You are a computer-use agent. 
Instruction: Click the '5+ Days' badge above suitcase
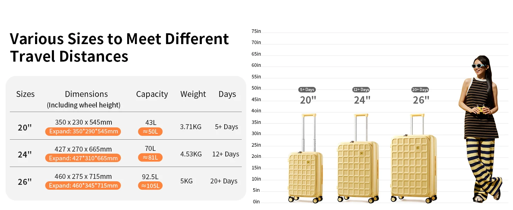(x=307, y=90)
